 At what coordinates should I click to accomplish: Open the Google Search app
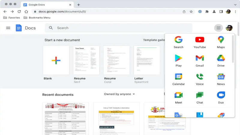coord(178,42)
